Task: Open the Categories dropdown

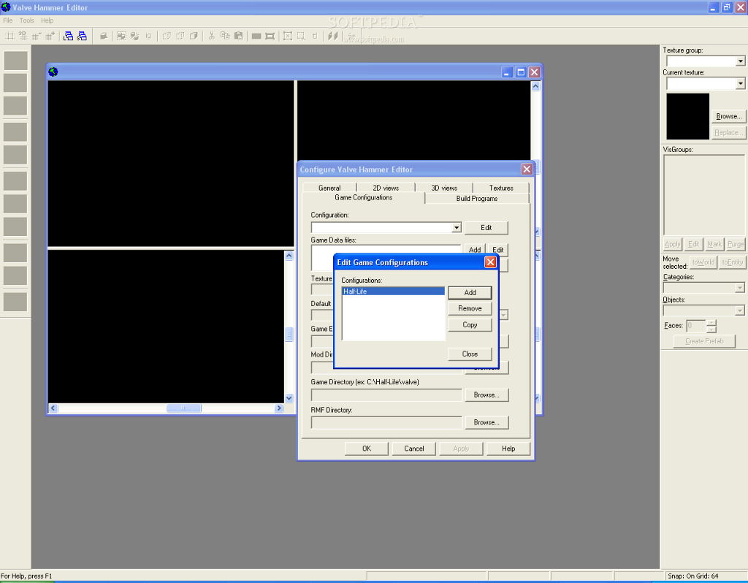Action: coord(739,288)
